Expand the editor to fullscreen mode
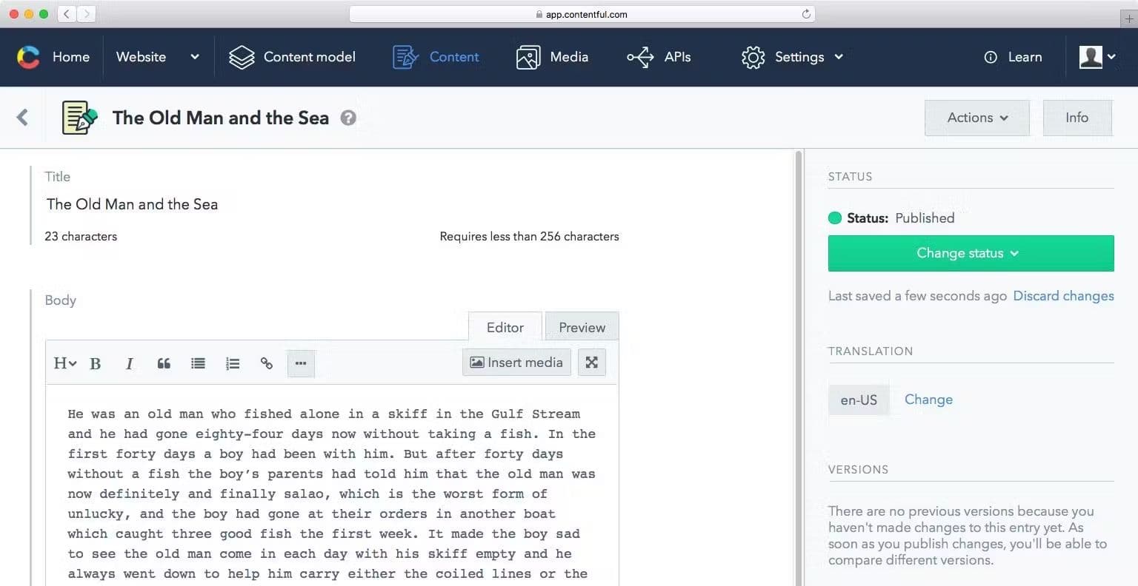Viewport: 1138px width, 586px height. click(x=591, y=363)
